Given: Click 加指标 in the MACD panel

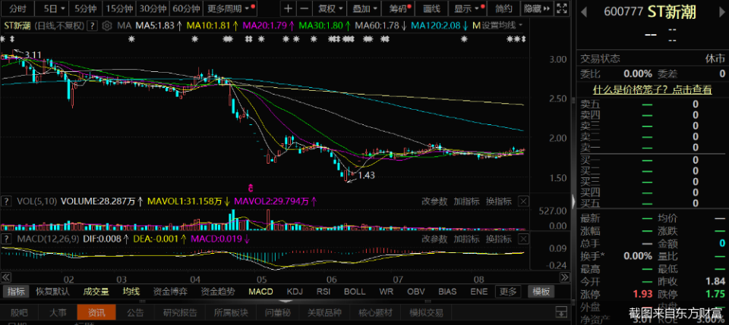Looking at the screenshot, I should tap(466, 239).
